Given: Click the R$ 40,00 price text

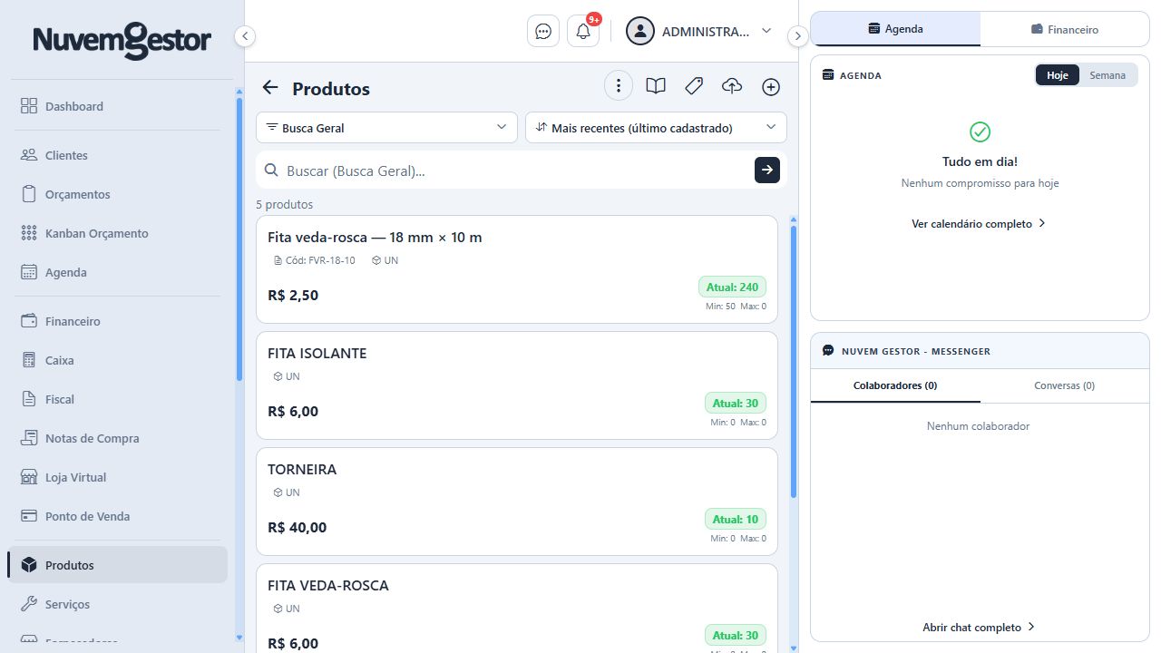Looking at the screenshot, I should (x=298, y=527).
